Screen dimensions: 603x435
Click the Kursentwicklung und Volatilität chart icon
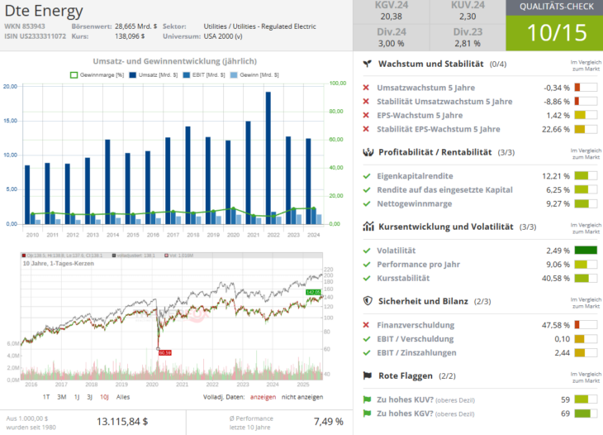click(x=368, y=227)
